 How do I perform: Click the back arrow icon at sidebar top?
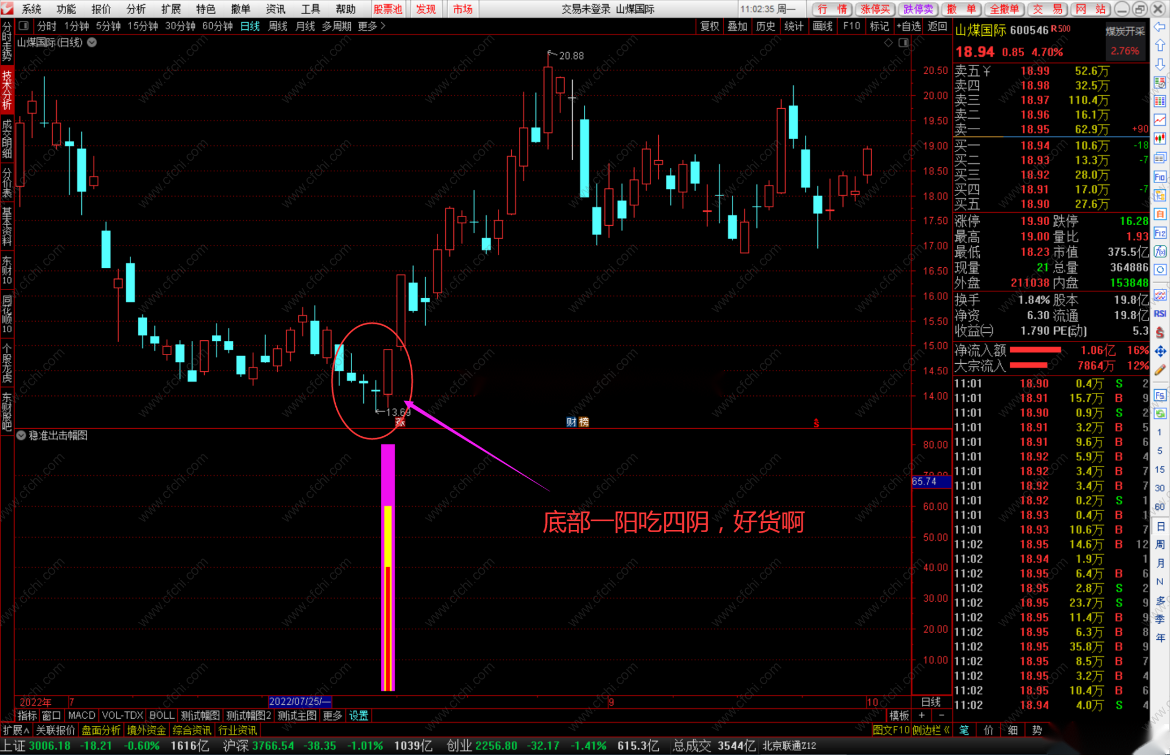pos(1160,27)
